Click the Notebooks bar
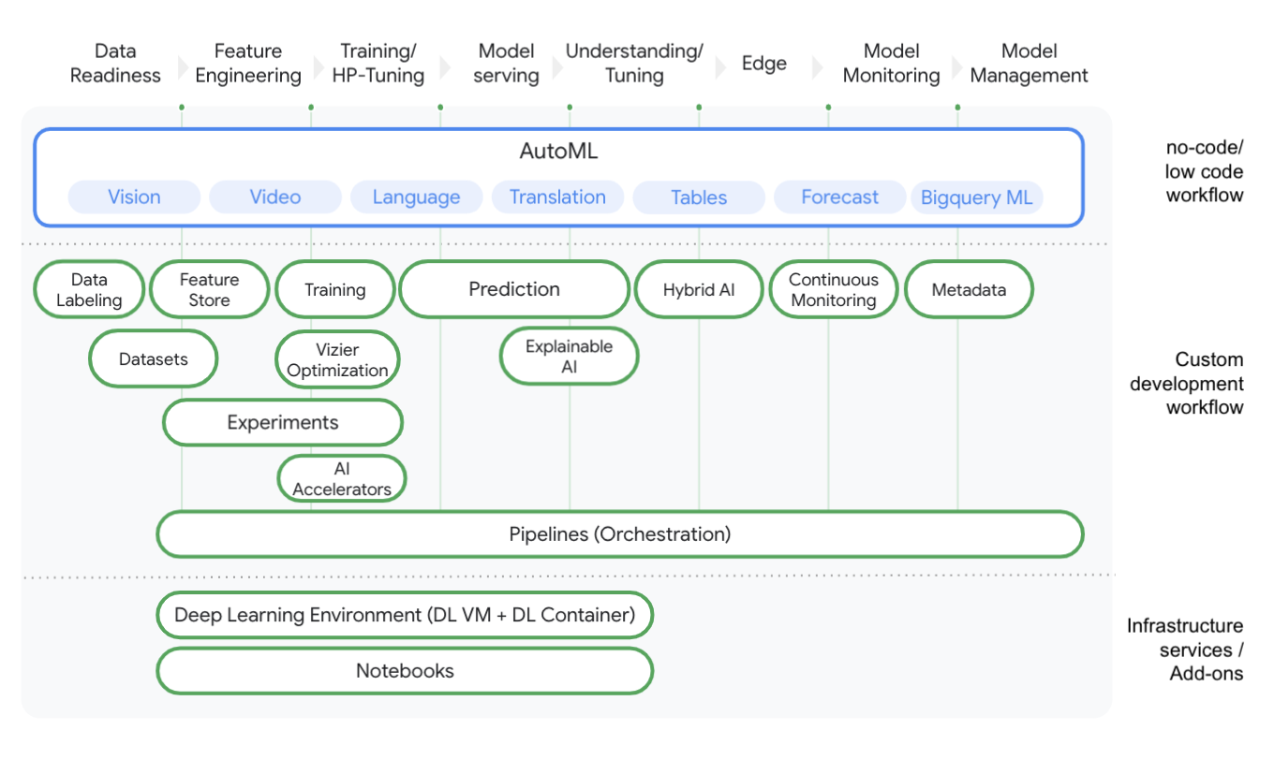Image resolution: width=1274 pixels, height=774 pixels. [x=404, y=671]
